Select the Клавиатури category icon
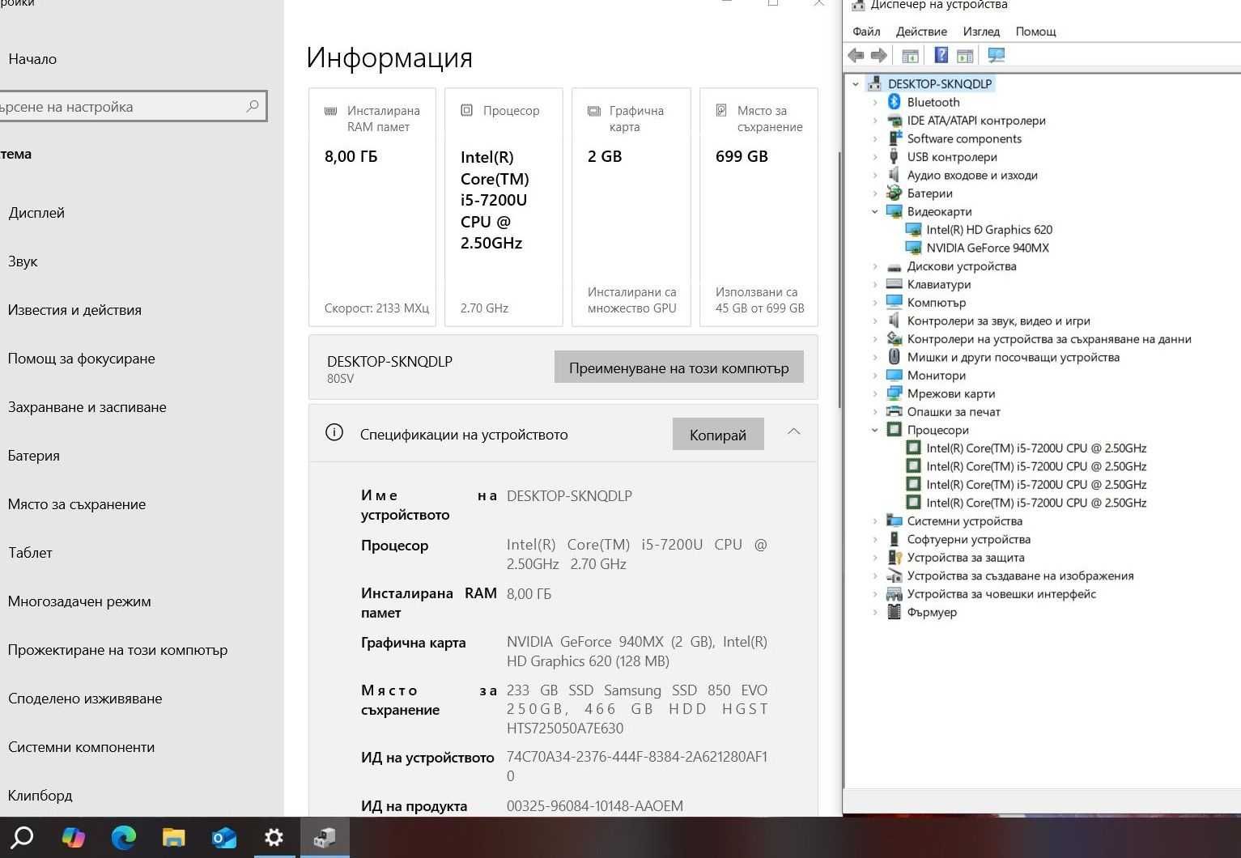This screenshot has width=1241, height=858. [894, 284]
